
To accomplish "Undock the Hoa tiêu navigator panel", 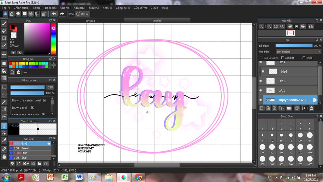I will 317,20.
